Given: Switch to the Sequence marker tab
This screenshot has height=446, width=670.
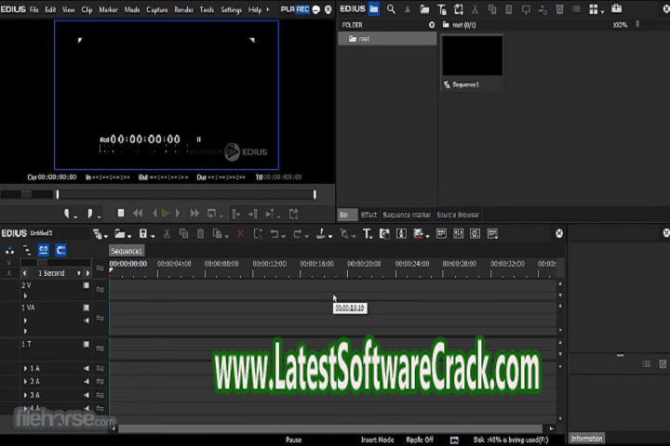Looking at the screenshot, I should pyautogui.click(x=407, y=215).
